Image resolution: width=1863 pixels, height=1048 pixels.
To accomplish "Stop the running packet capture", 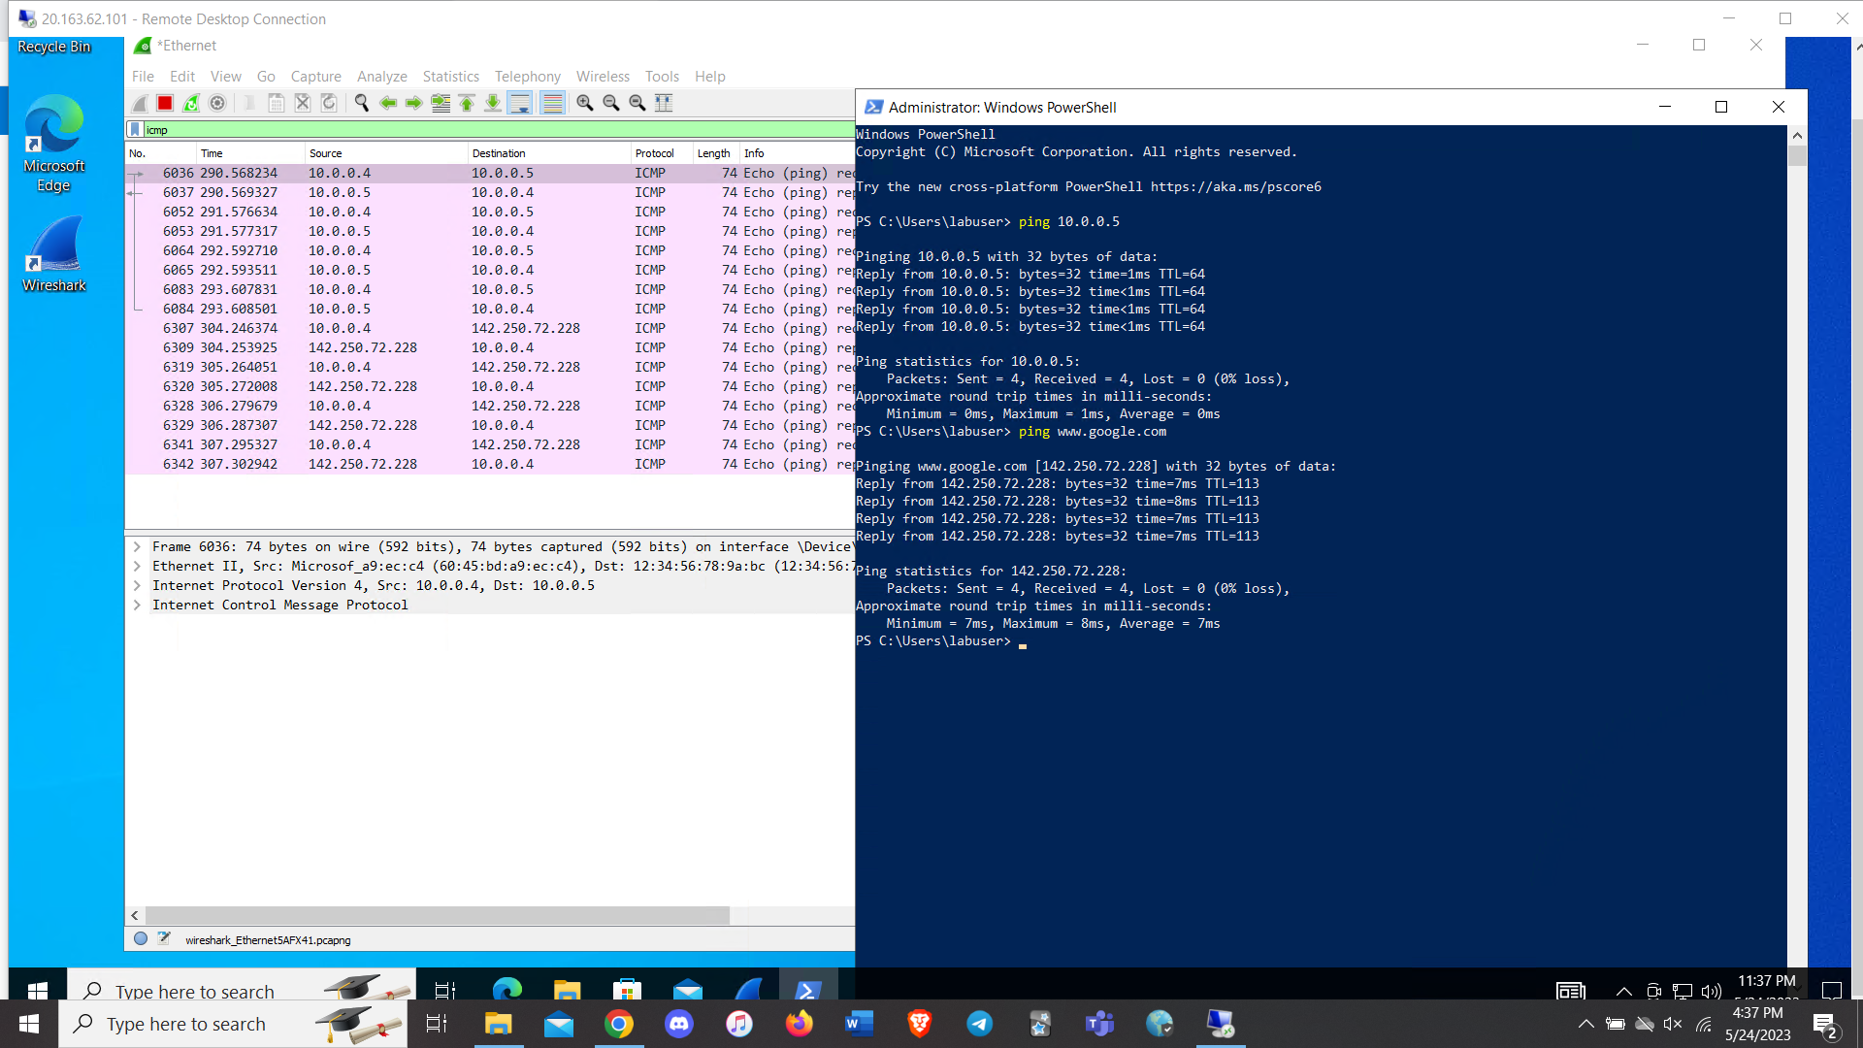I will pyautogui.click(x=164, y=103).
